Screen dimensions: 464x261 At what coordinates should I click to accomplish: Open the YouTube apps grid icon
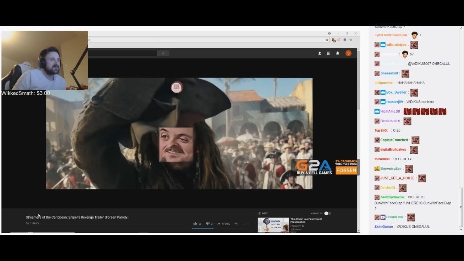328,53
